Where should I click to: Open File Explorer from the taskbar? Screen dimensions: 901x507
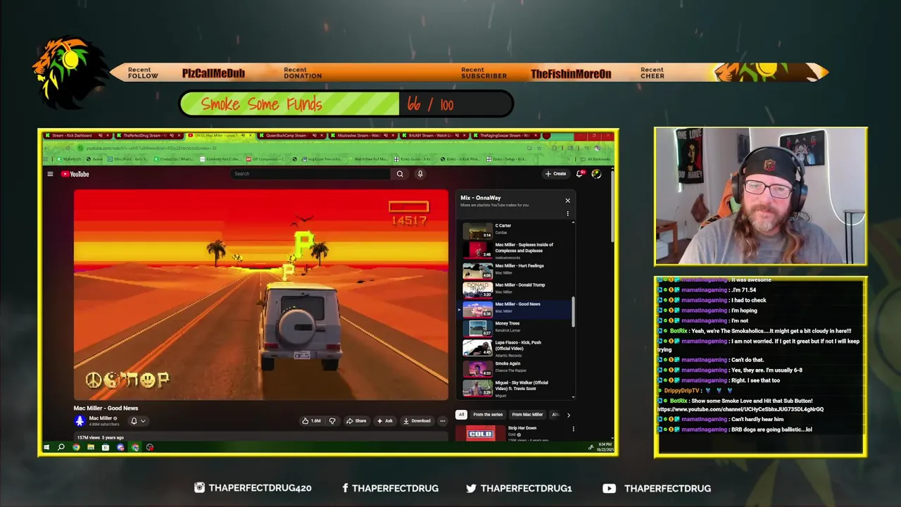pos(91,447)
